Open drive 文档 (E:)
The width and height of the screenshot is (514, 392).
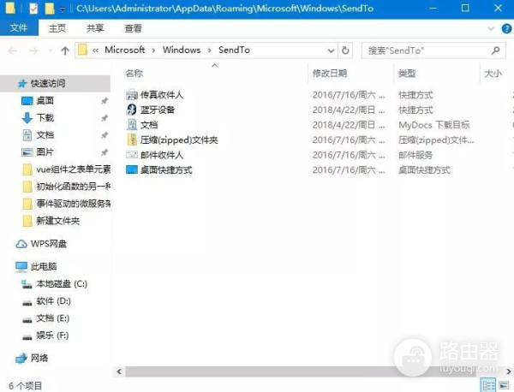point(53,318)
